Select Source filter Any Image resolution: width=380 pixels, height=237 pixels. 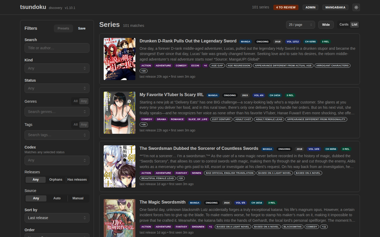coord(36,198)
